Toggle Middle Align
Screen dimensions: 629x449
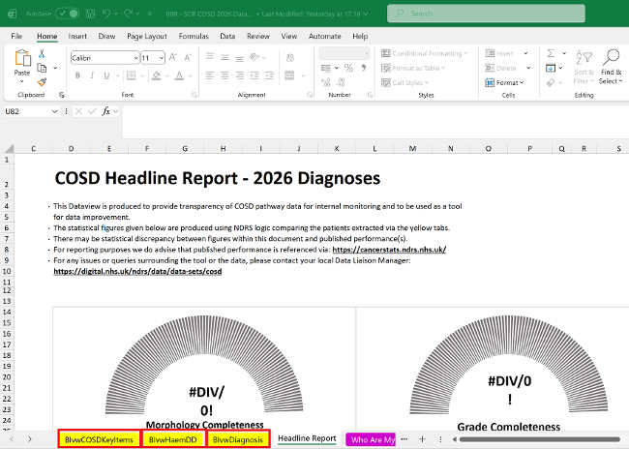click(x=225, y=57)
